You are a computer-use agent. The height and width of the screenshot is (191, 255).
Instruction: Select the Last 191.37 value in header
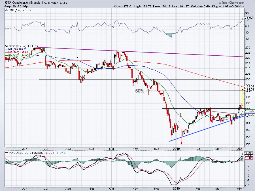(x=180, y=6)
